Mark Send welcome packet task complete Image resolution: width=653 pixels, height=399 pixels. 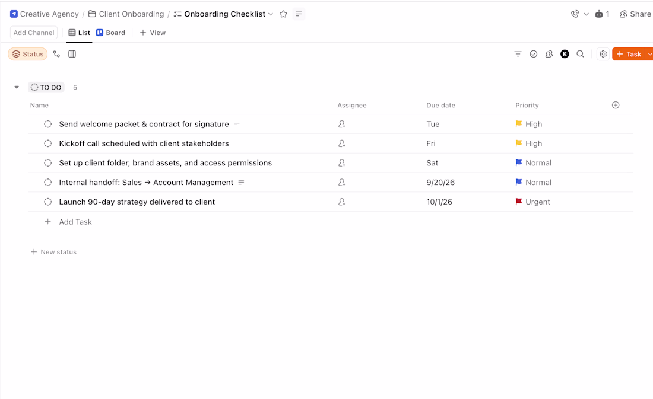pyautogui.click(x=48, y=124)
